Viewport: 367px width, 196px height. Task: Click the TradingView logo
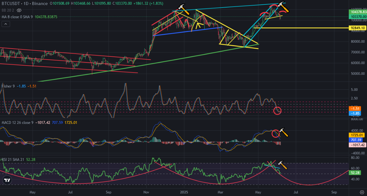click(x=7, y=180)
